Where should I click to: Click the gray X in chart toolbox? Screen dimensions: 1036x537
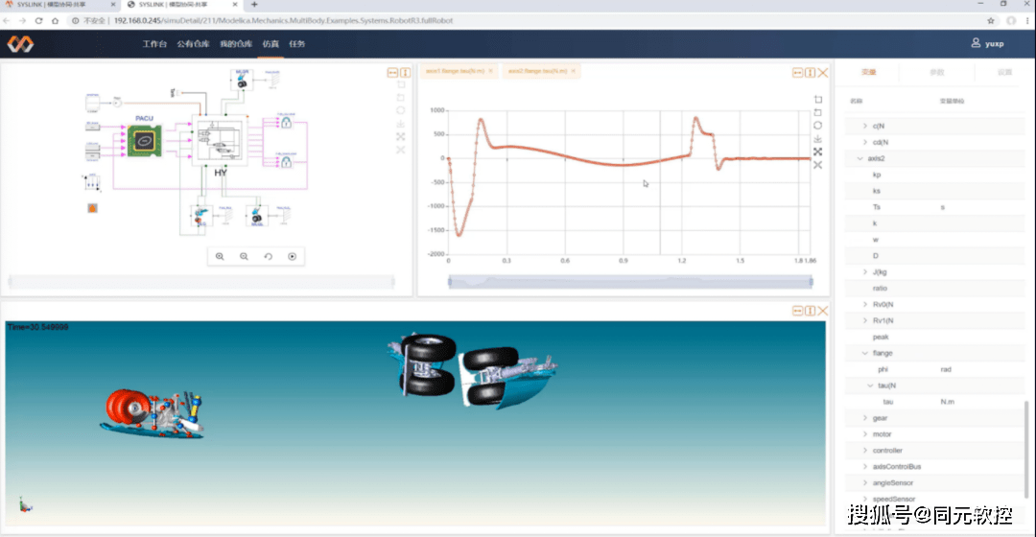[x=818, y=165]
